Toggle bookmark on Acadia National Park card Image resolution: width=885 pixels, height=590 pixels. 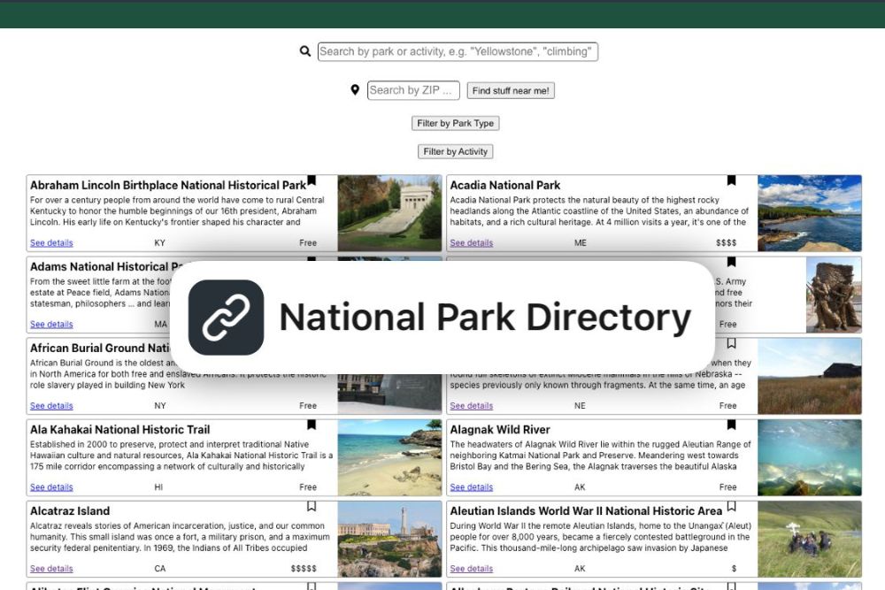732,180
